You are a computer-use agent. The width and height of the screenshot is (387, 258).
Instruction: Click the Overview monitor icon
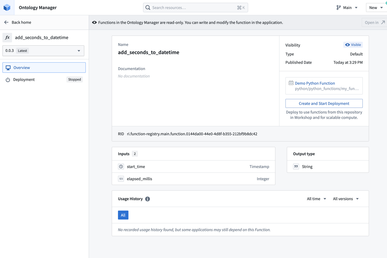[8, 68]
